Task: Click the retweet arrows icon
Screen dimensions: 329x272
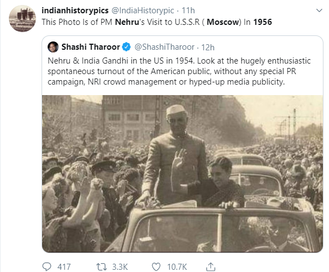Action: [101, 267]
